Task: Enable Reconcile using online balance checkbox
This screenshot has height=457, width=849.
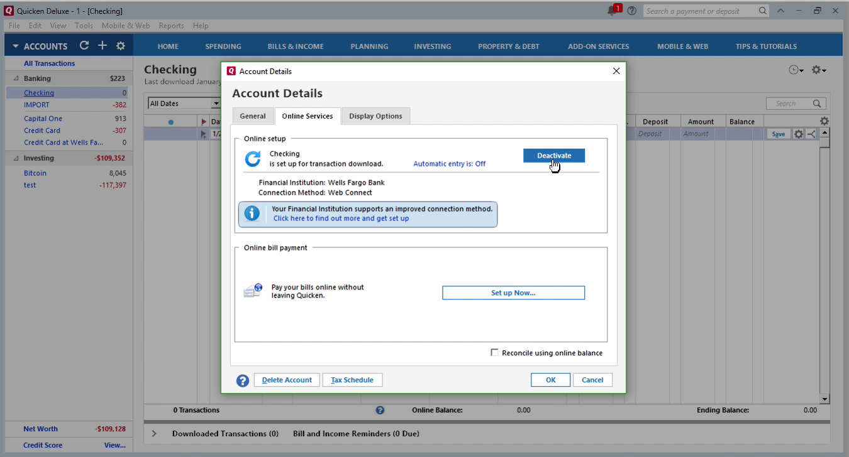Action: coord(494,353)
